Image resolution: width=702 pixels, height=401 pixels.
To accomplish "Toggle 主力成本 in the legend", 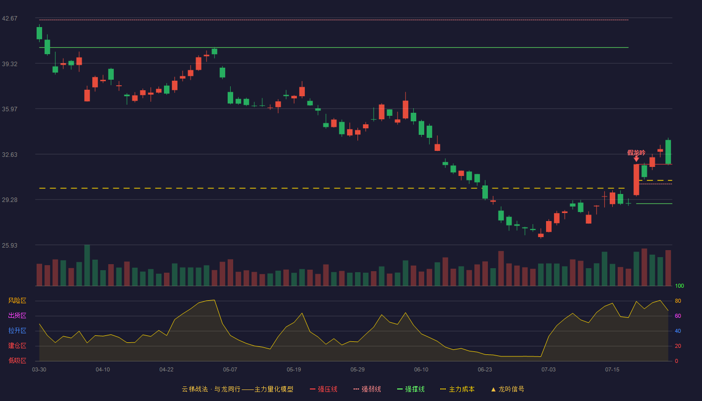I will [x=457, y=389].
